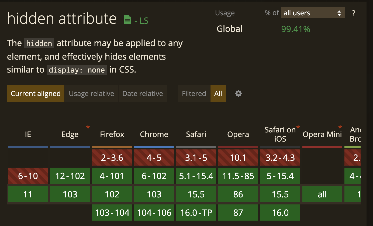Select Opera 87 cell

[238, 213]
